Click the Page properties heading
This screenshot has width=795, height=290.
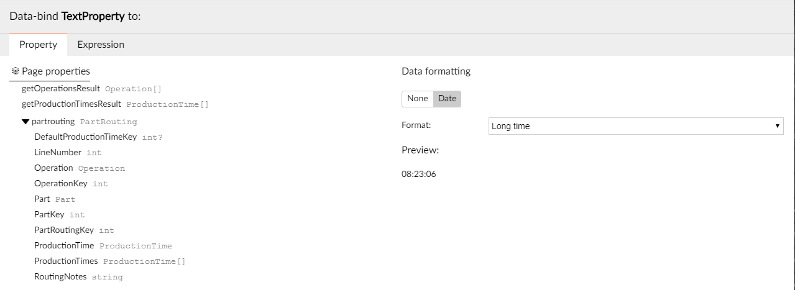(56, 71)
